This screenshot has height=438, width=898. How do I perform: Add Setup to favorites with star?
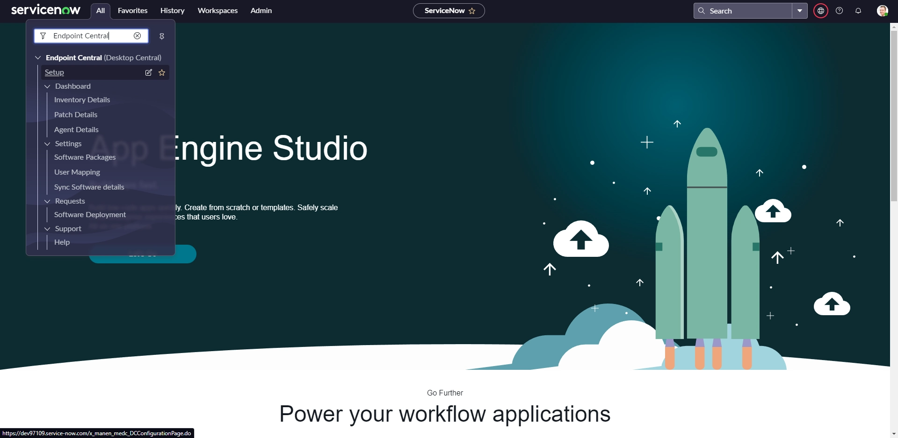(x=162, y=72)
